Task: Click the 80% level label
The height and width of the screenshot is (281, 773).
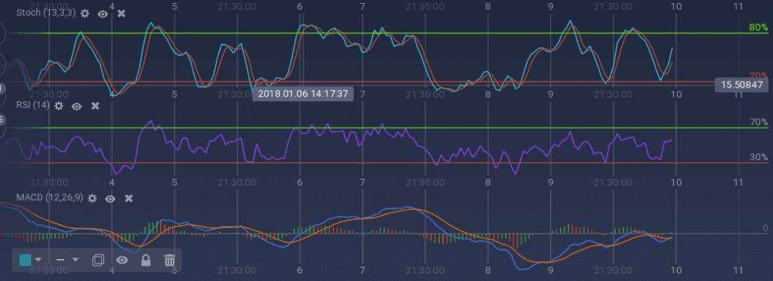Action: tap(758, 28)
